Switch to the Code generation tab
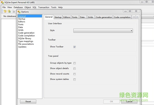154x105 pixels. coord(104,17)
